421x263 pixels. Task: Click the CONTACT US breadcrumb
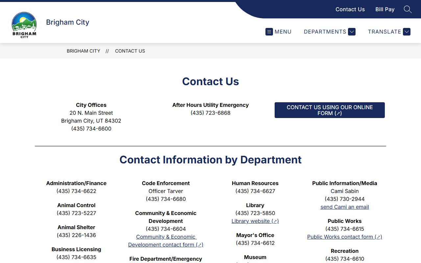click(x=130, y=51)
